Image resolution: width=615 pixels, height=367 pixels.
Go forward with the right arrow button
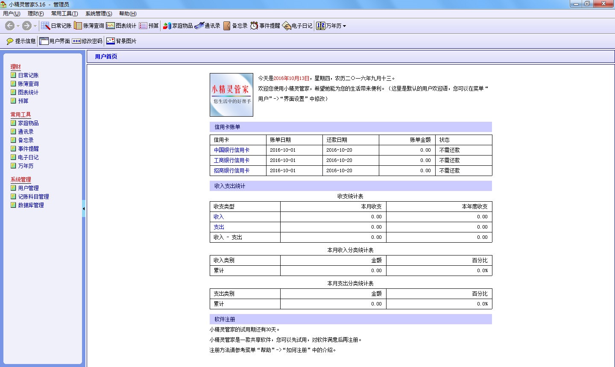click(x=27, y=26)
